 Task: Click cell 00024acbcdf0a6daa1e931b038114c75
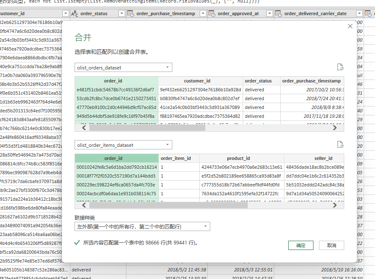pyautogui.click(x=117, y=194)
